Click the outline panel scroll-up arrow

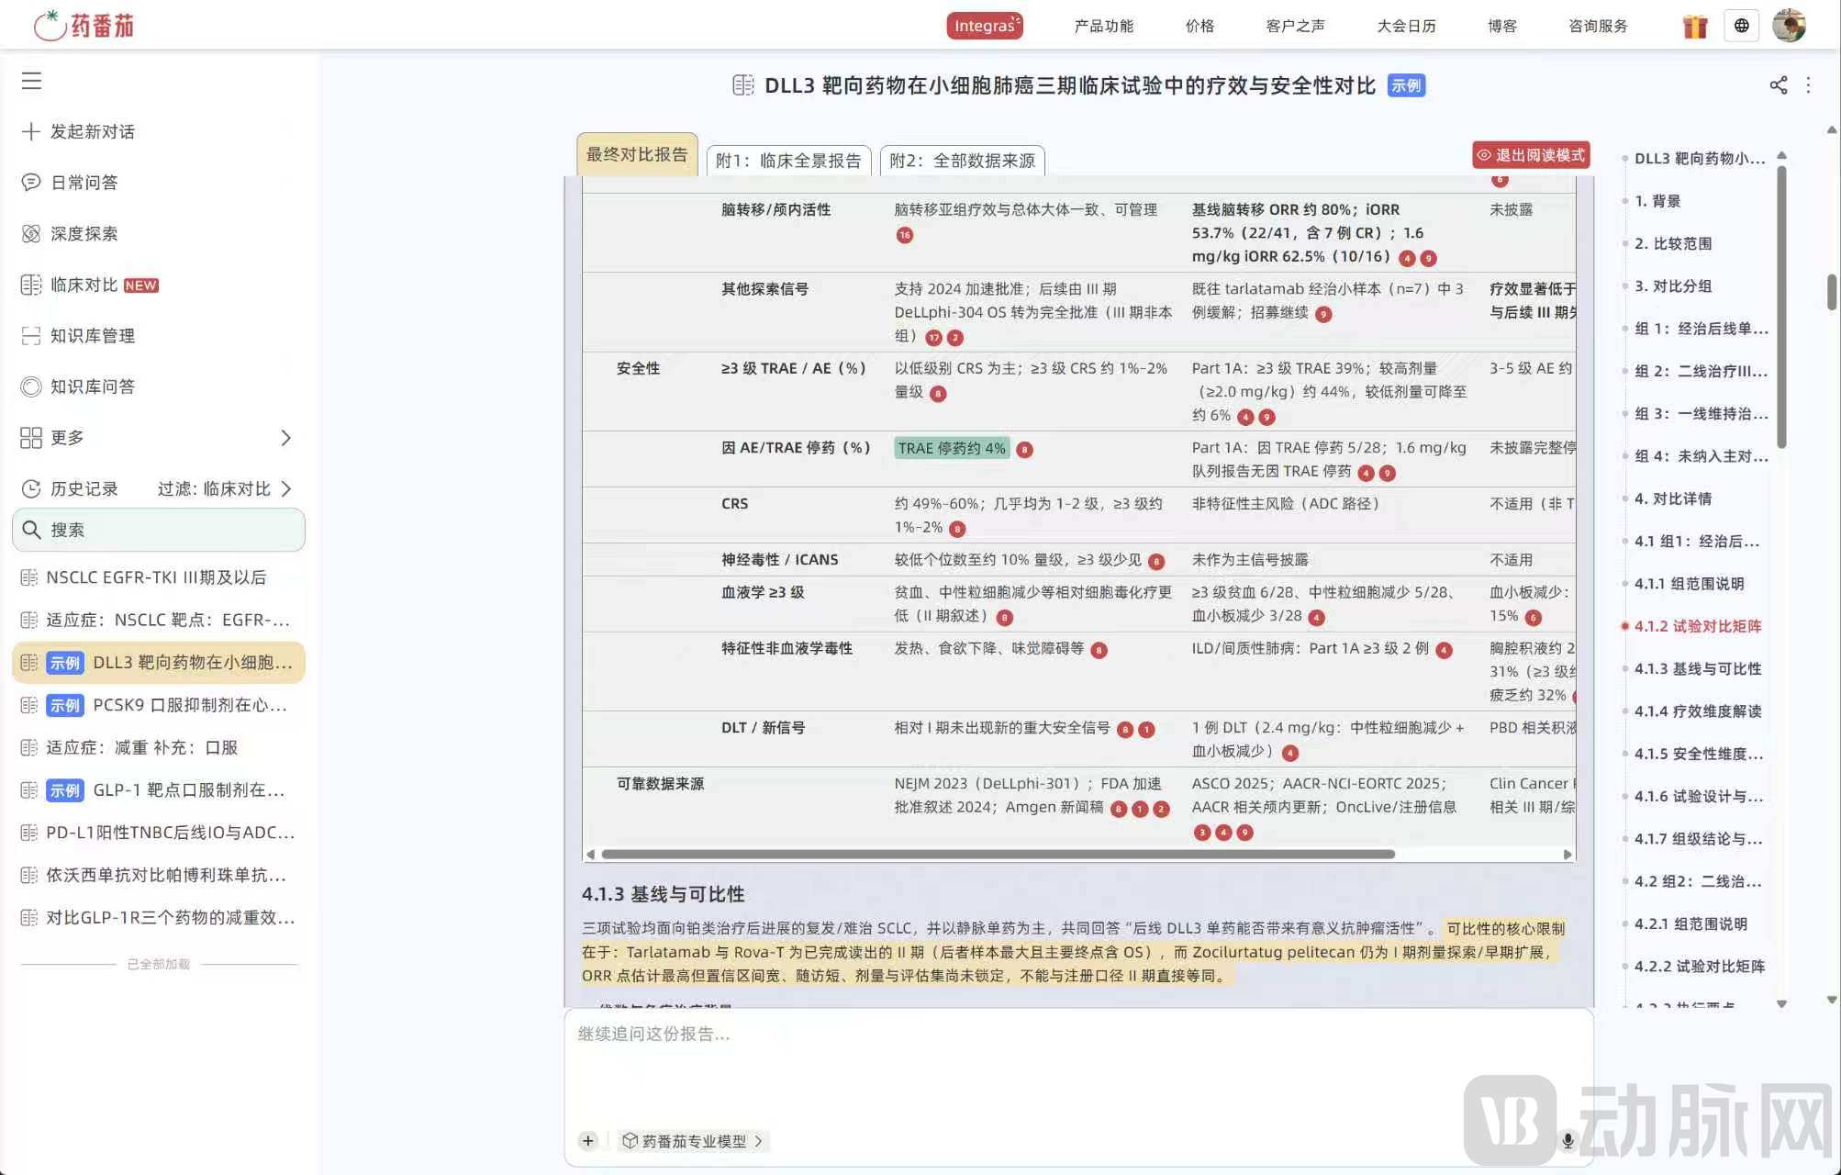coord(1781,155)
